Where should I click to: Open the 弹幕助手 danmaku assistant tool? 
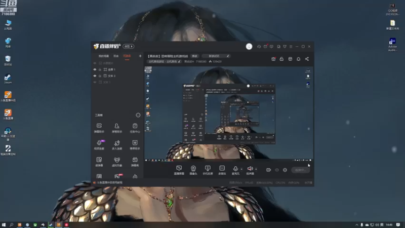tap(99, 128)
